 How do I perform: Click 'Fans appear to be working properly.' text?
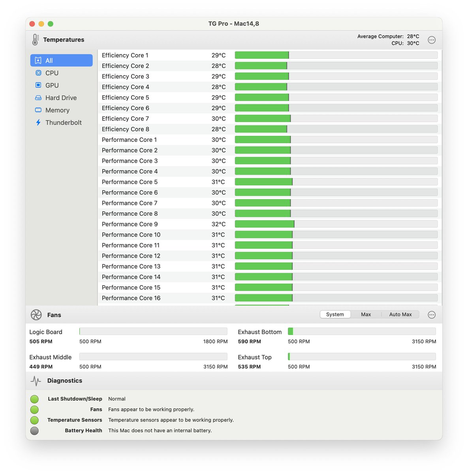[151, 410]
